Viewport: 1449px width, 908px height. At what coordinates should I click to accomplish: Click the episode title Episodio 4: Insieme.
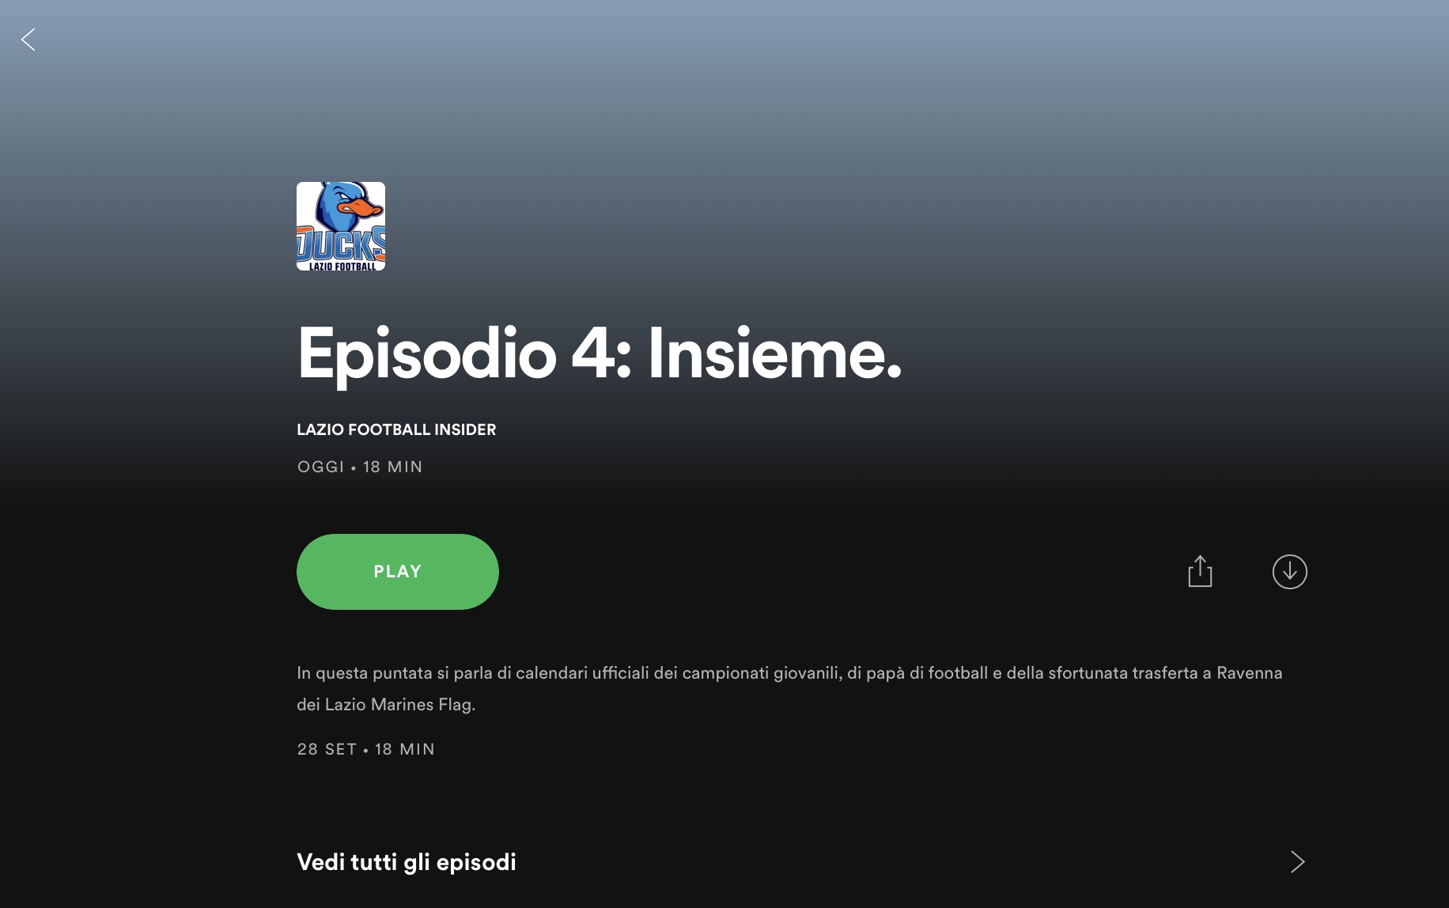tap(600, 355)
